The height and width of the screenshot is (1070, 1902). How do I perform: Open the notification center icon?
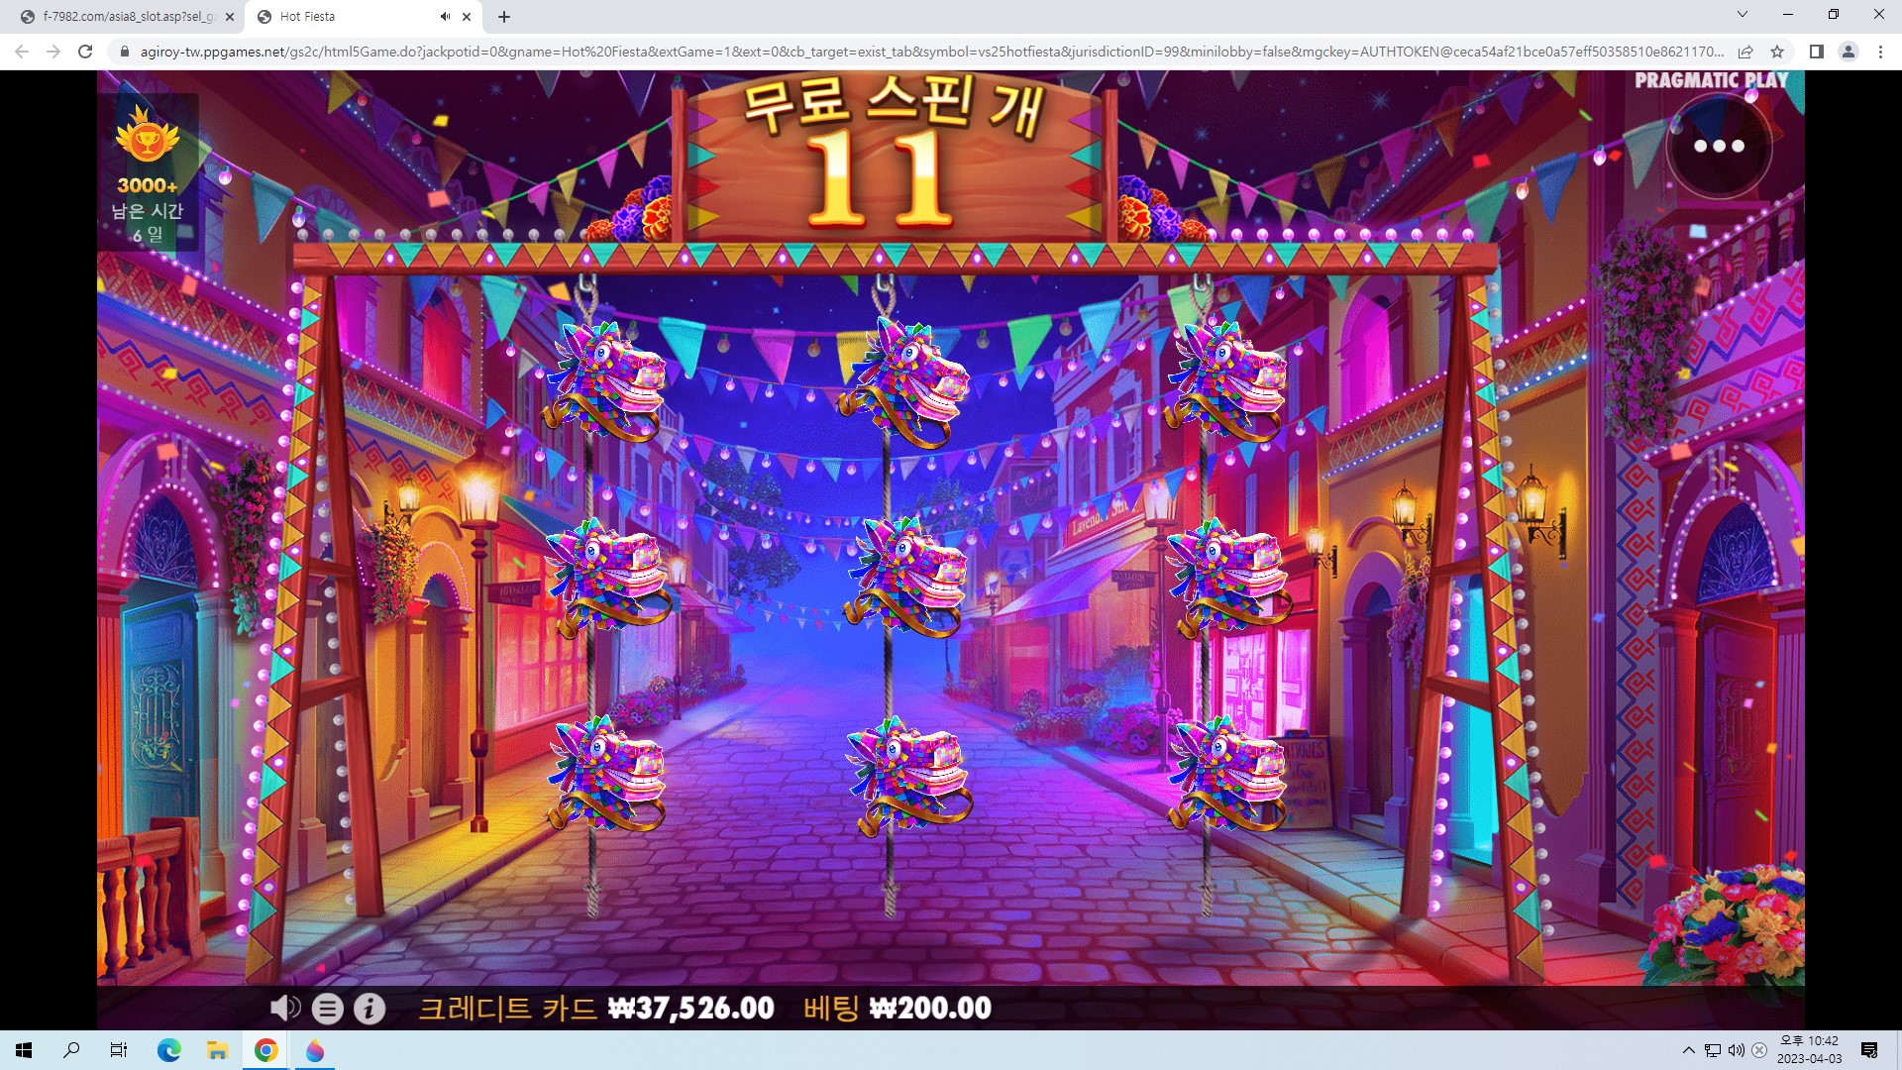point(1869,1050)
